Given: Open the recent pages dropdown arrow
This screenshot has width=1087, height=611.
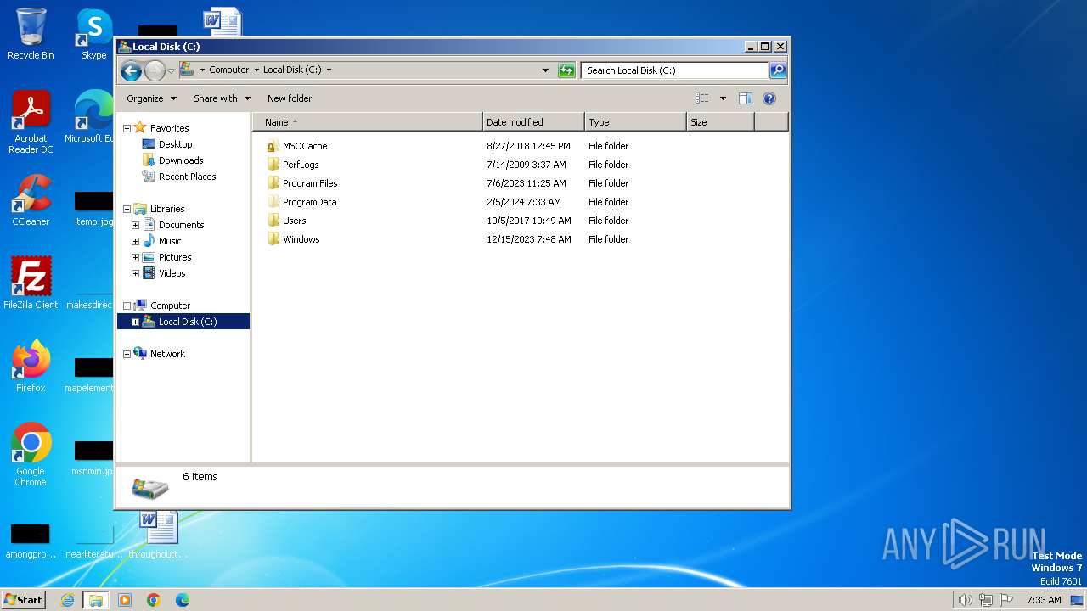Looking at the screenshot, I should point(171,70).
